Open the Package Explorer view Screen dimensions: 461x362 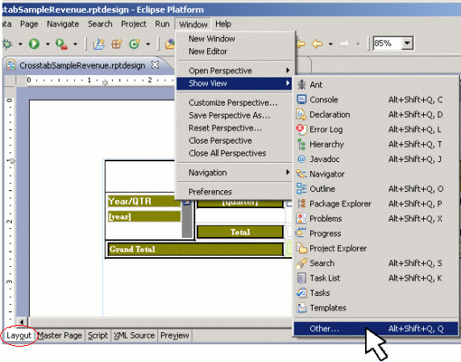point(376,204)
